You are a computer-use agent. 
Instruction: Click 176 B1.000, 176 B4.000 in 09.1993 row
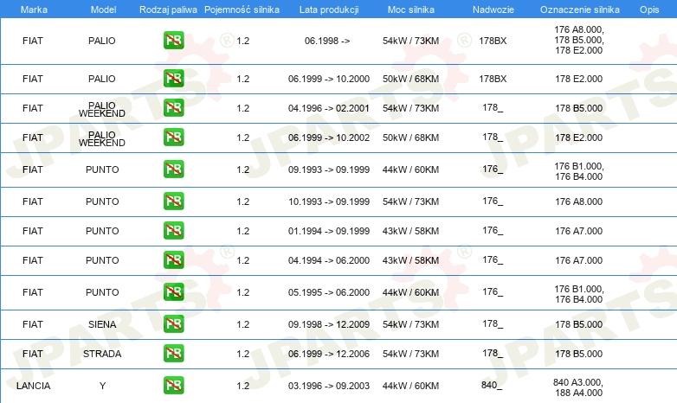tap(579, 171)
